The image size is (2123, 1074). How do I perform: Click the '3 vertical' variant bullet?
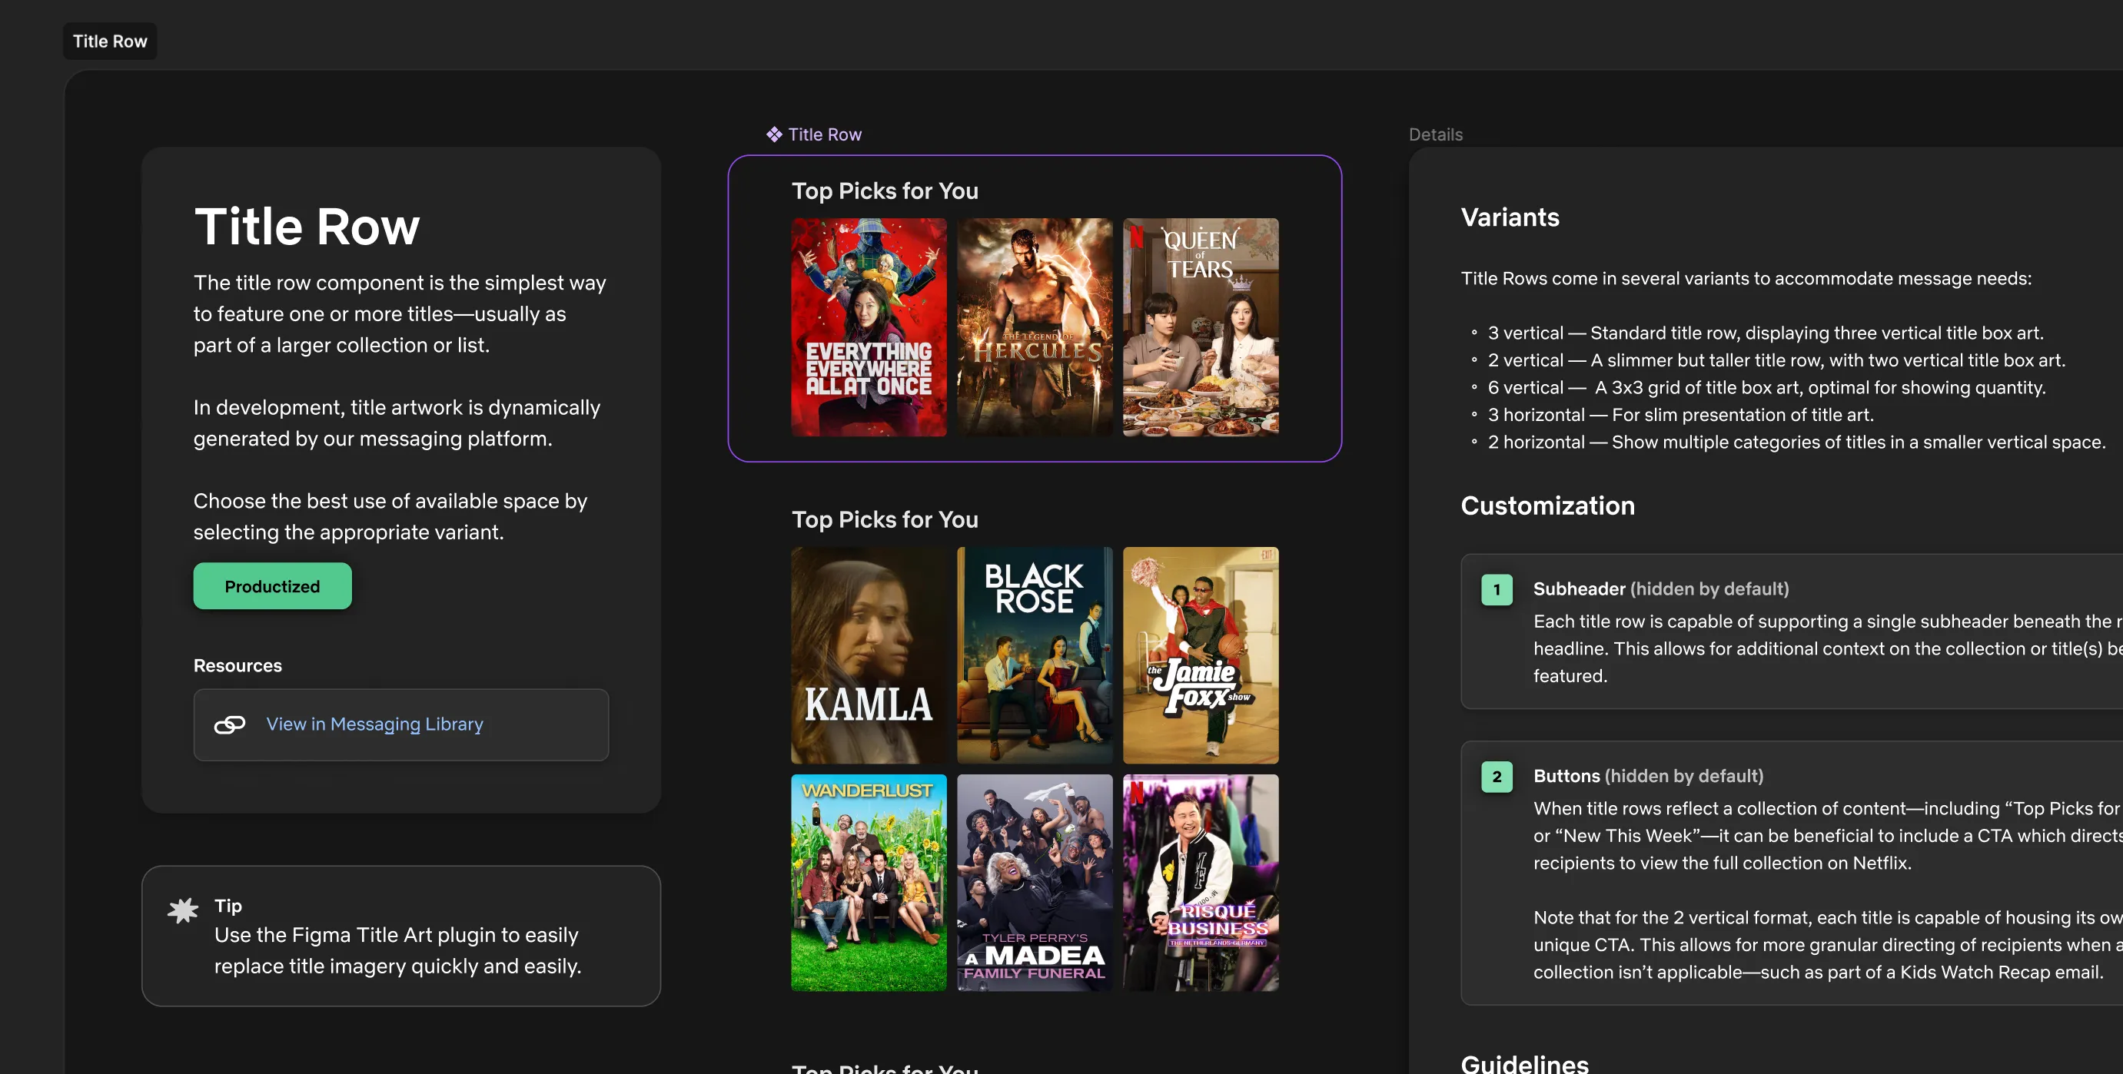point(1766,333)
